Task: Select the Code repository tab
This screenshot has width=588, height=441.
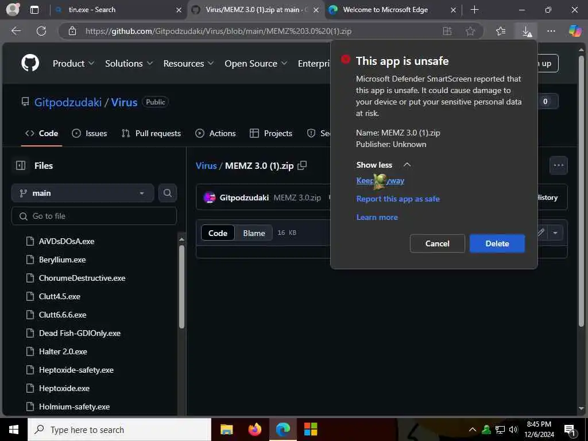Action: pos(41,133)
